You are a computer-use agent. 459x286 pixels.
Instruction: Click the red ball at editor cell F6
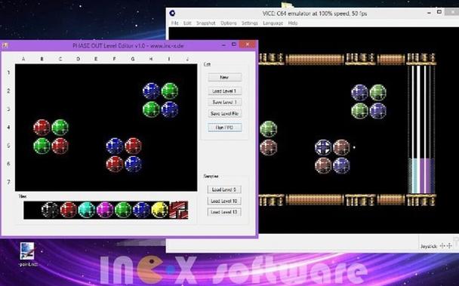115,164
